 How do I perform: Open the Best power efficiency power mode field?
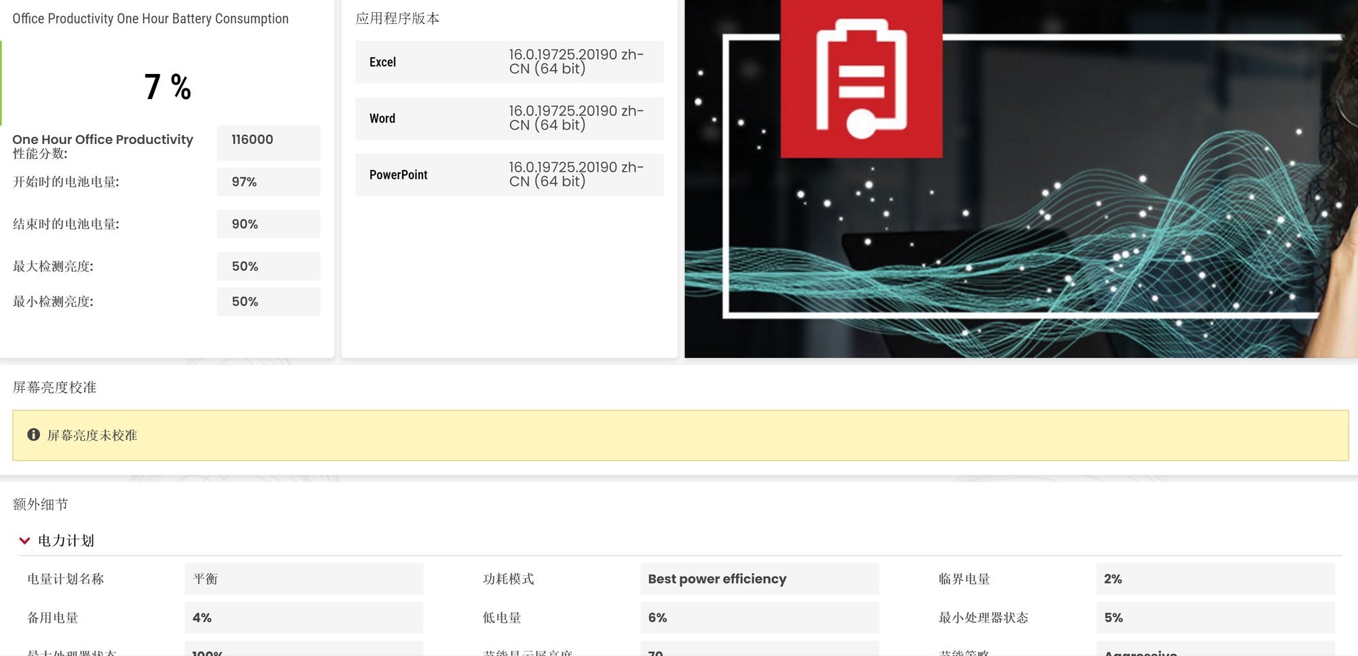click(x=758, y=579)
